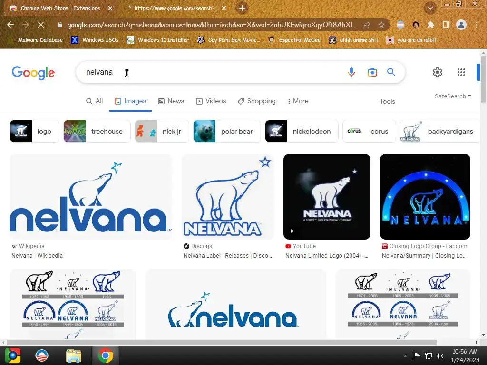Expand the More search options menu
The width and height of the screenshot is (487, 365).
point(298,101)
